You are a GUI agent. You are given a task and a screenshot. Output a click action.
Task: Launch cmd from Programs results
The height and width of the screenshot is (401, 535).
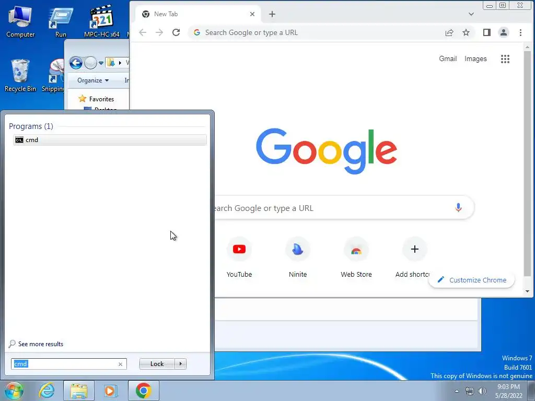pos(110,140)
